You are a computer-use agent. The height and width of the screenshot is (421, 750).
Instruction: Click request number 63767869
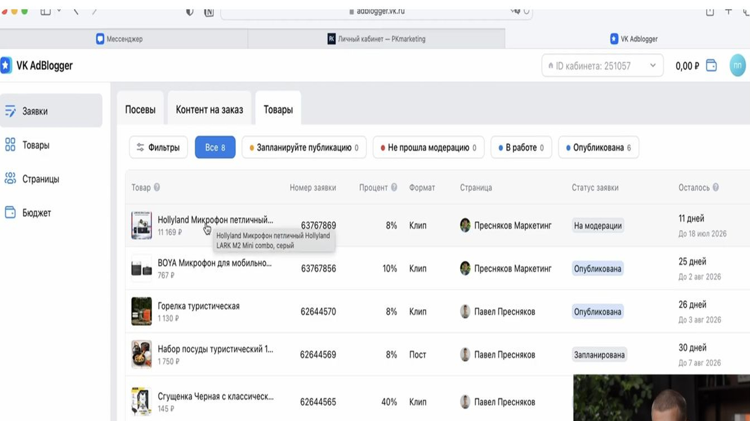click(318, 225)
